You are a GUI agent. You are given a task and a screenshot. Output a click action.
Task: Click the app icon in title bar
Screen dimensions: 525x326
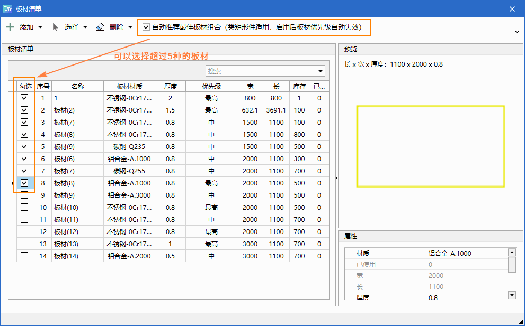(8, 8)
